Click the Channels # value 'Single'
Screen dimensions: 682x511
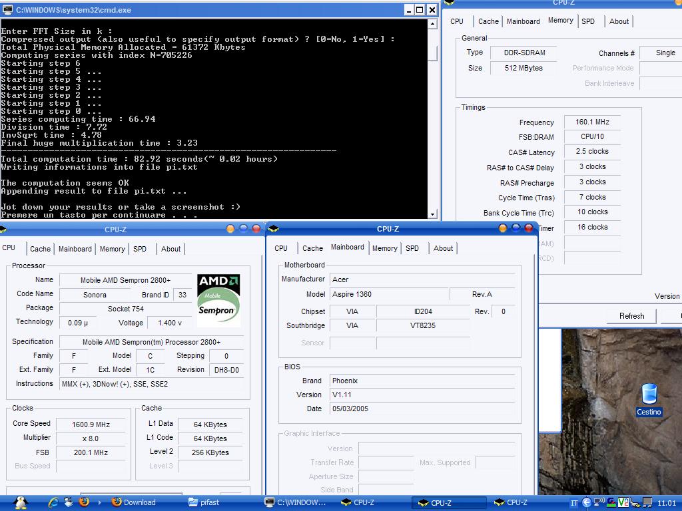tap(661, 53)
